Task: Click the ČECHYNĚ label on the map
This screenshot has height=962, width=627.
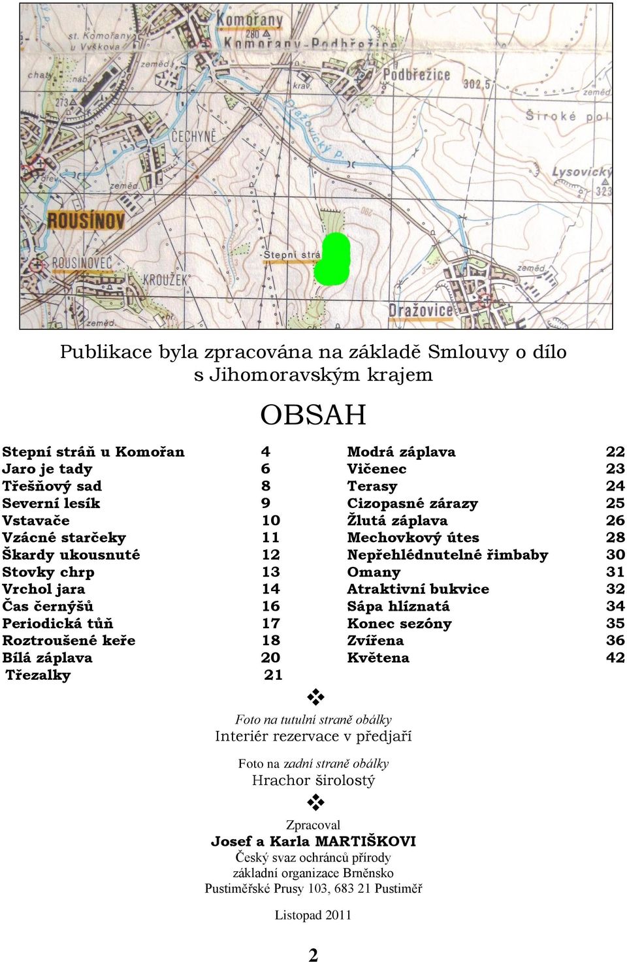Action: [x=193, y=136]
